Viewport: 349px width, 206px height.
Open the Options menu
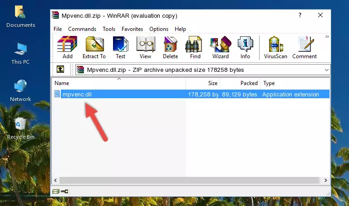point(159,29)
